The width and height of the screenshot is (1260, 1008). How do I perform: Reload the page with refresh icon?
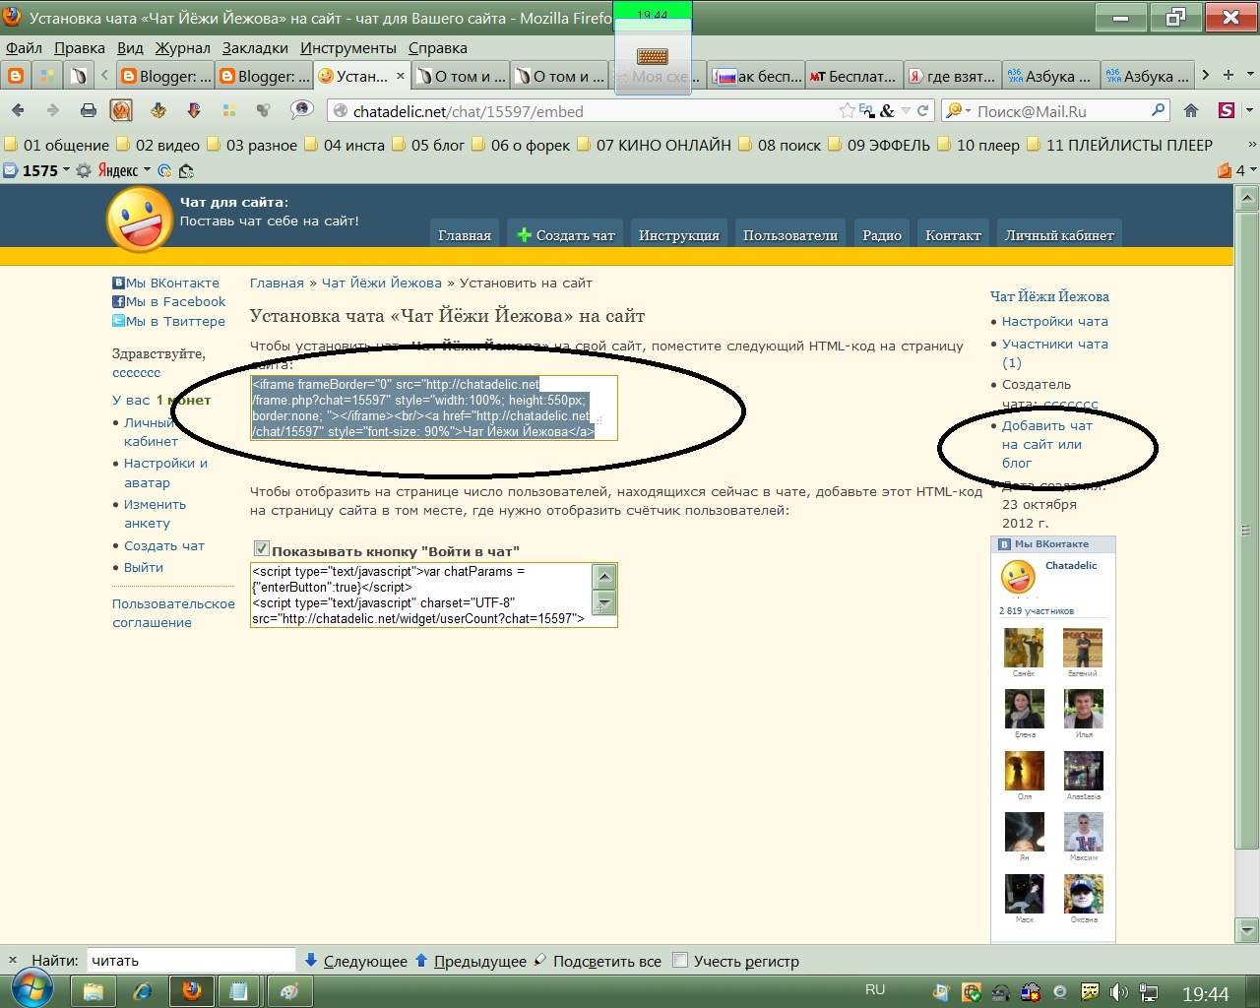click(922, 110)
